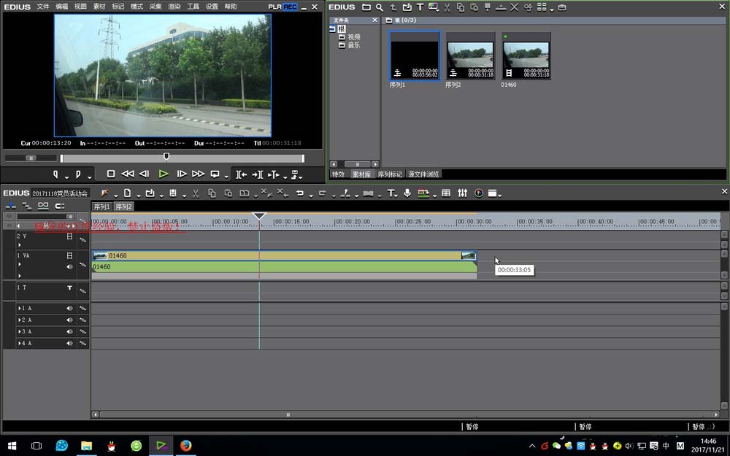Viewport: 730px width, 456px height.
Task: Click the search icon in the bin toolbar
Action: pos(380,7)
